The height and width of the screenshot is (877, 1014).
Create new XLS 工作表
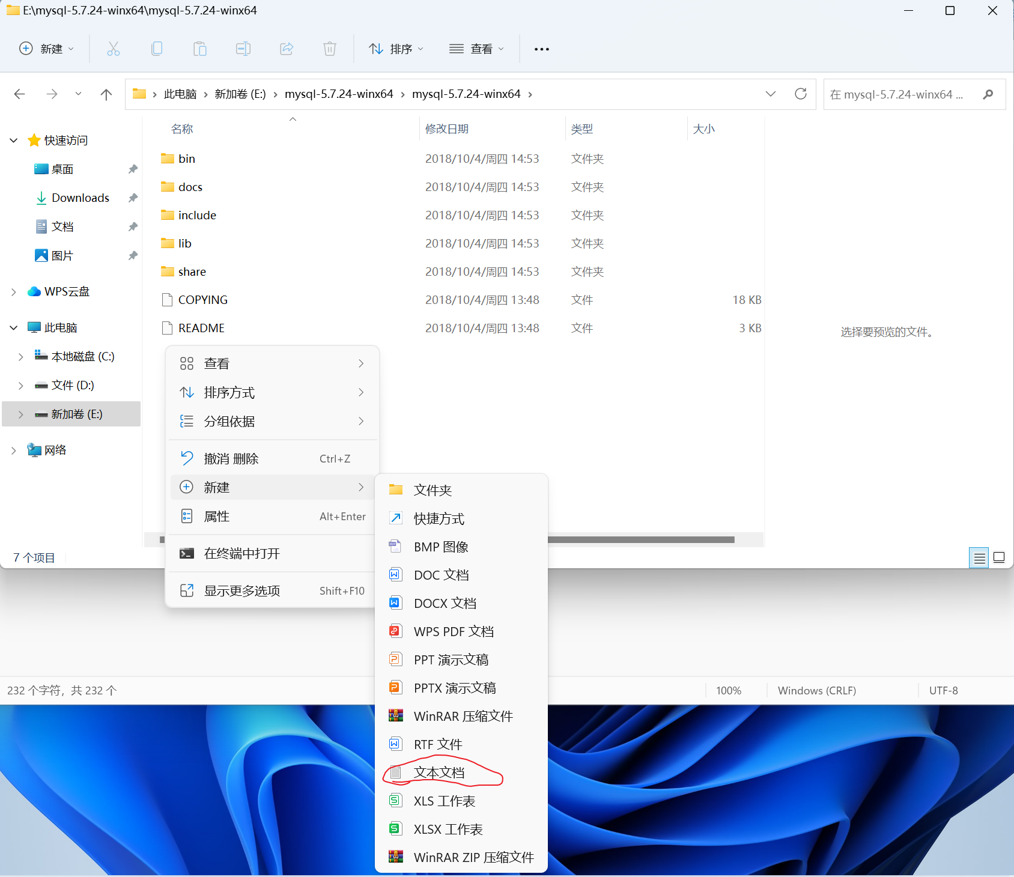point(461,801)
